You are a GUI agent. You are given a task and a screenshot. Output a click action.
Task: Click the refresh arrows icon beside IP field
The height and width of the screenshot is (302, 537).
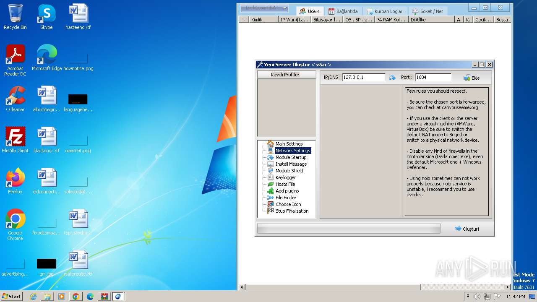[x=392, y=78]
